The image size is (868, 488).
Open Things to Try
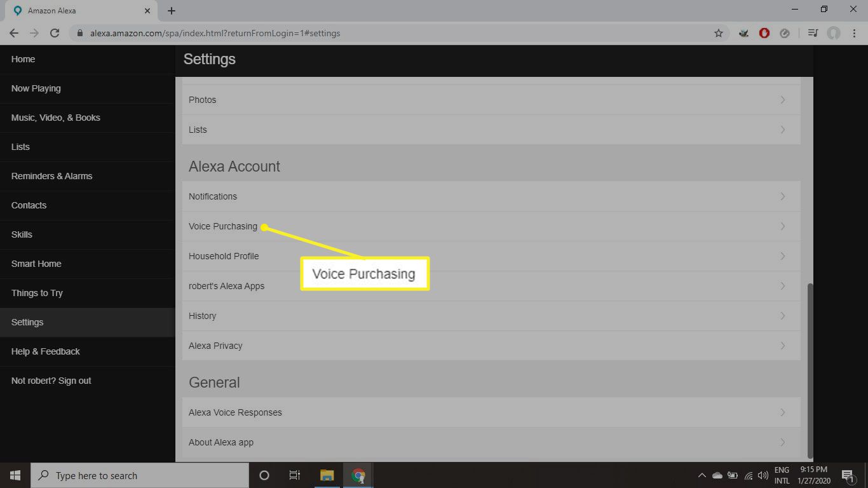(x=87, y=293)
